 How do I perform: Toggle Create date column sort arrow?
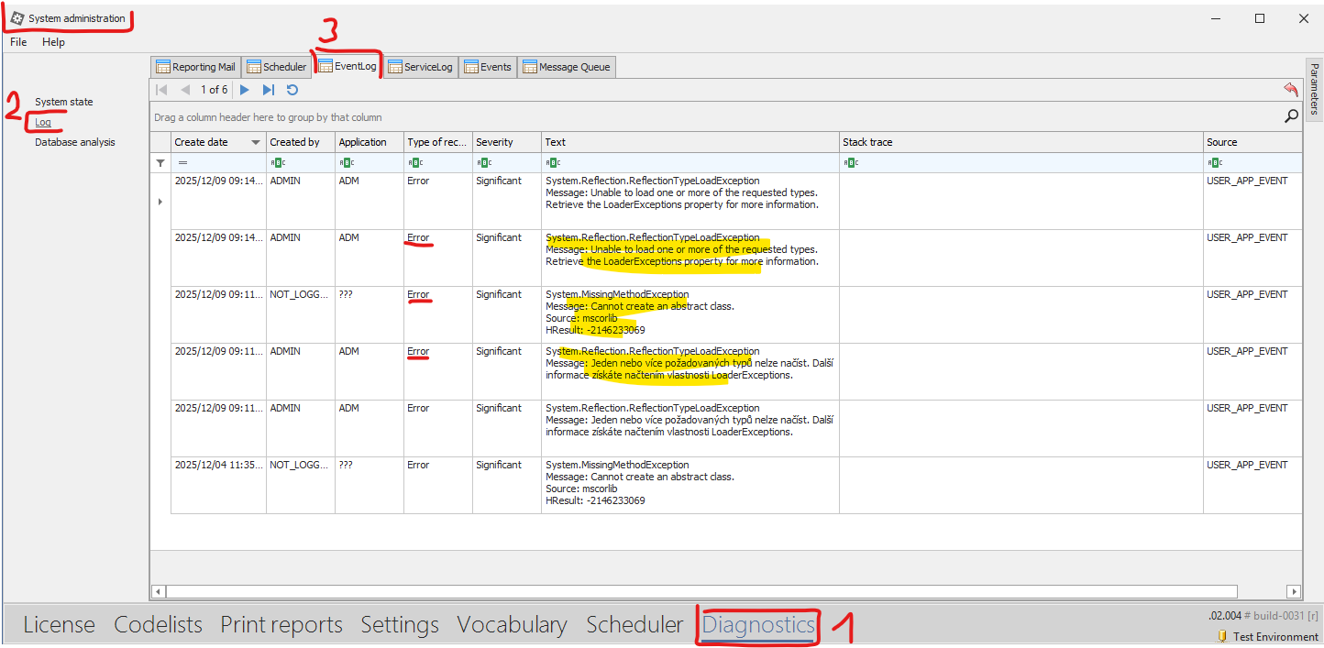point(256,142)
